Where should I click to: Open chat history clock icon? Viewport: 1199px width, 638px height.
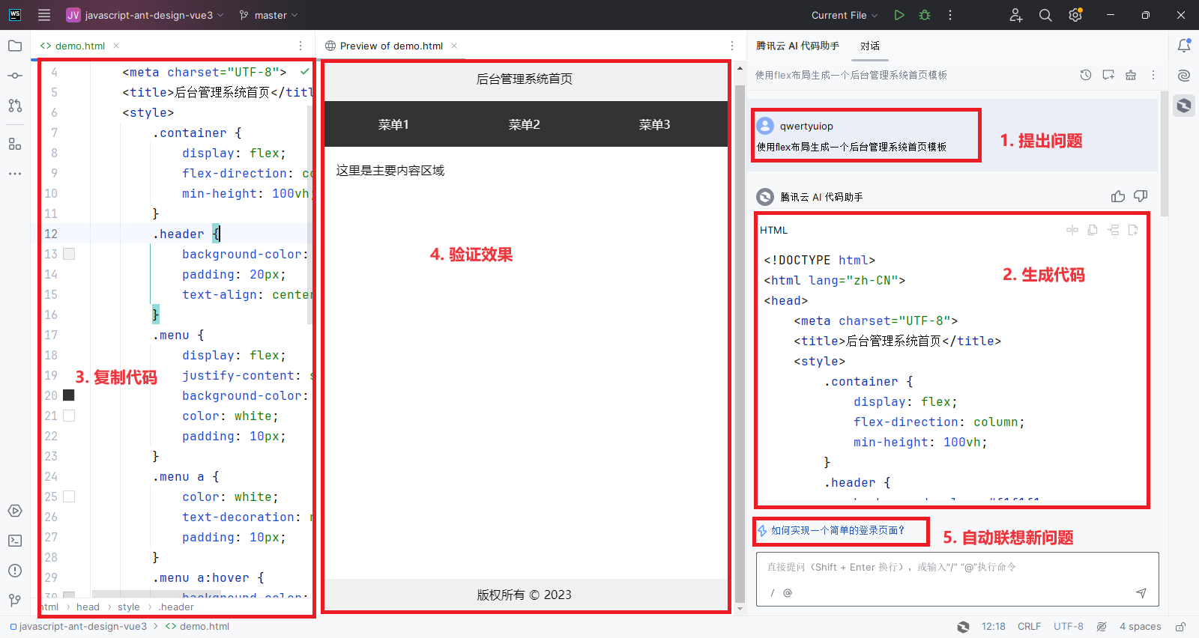(1086, 75)
